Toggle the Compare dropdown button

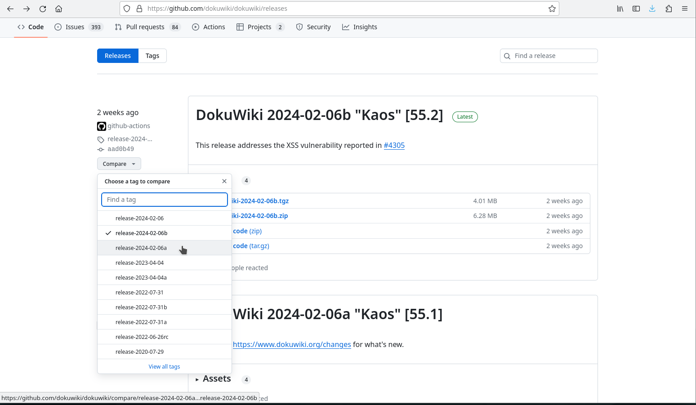click(x=119, y=164)
